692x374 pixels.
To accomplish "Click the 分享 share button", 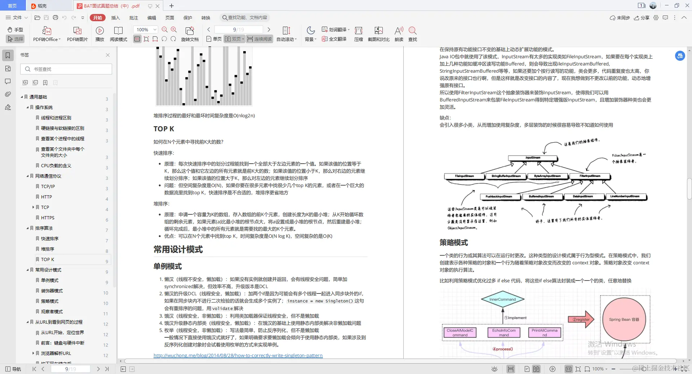I will click(642, 18).
